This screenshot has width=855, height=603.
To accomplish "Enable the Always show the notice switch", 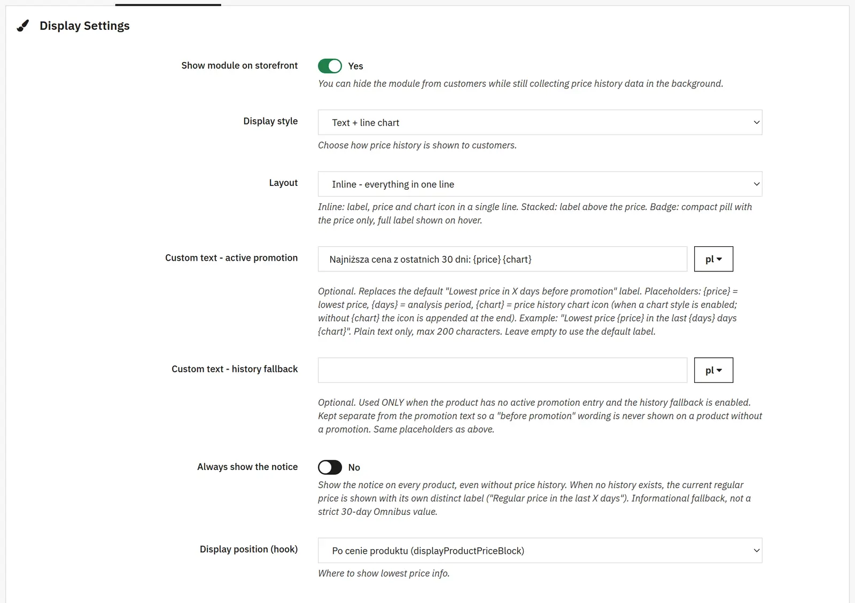I will coord(330,467).
